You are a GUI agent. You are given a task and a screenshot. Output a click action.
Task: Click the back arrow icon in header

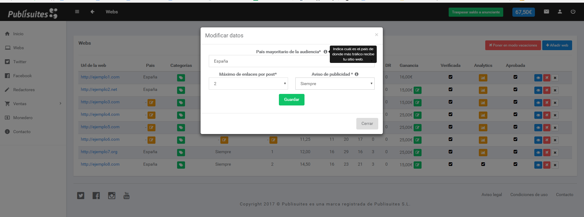click(x=92, y=12)
